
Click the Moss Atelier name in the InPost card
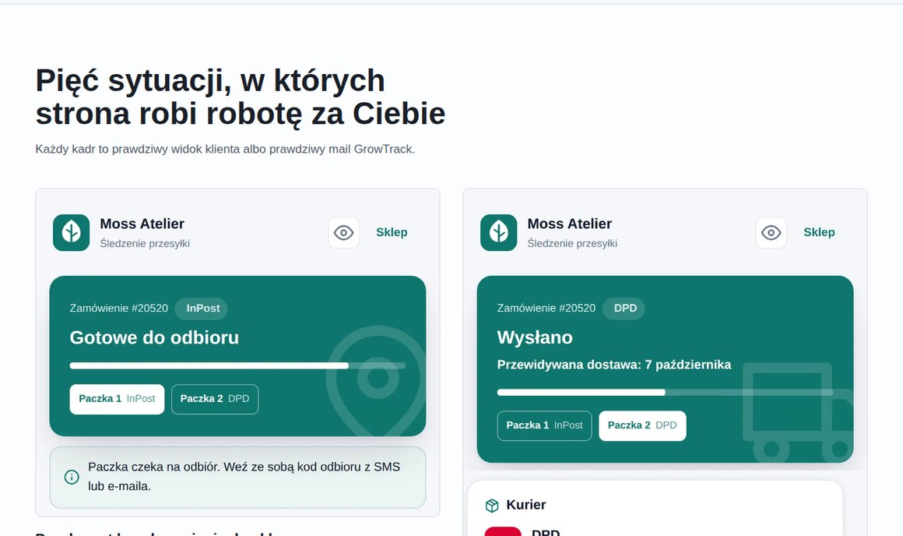pos(142,224)
